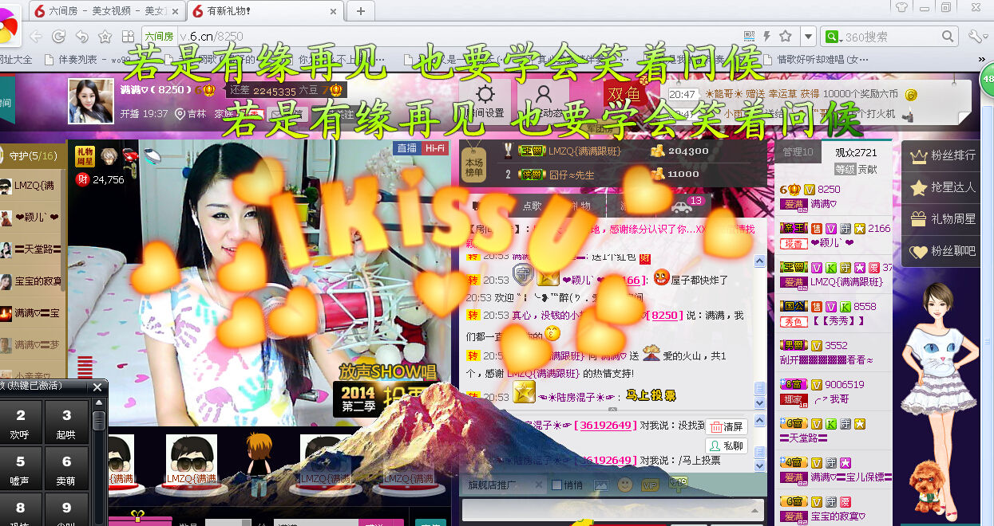
Task: Open favorites star beside the refresh icon
Action: pos(105,37)
